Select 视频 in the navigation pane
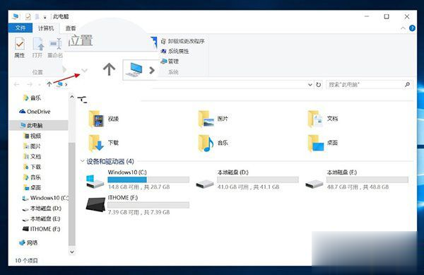The width and height of the screenshot is (424, 275). [33, 136]
